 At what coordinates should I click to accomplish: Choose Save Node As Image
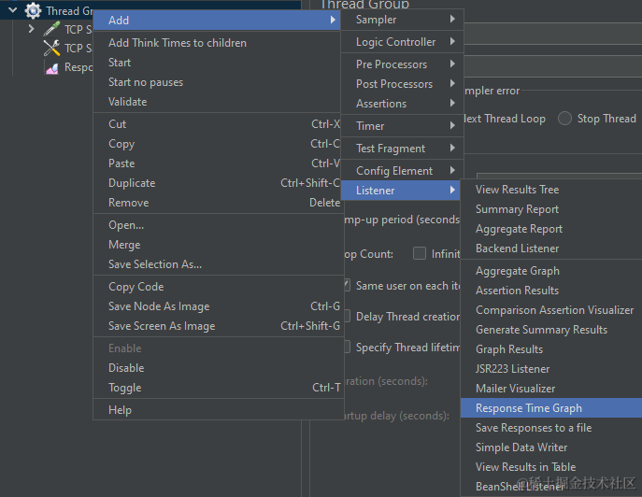point(219,306)
